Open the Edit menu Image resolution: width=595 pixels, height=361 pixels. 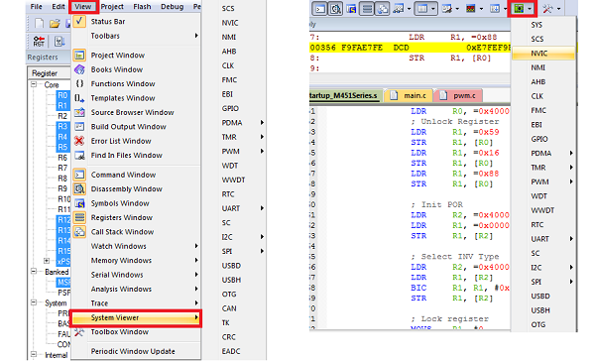[x=59, y=7]
